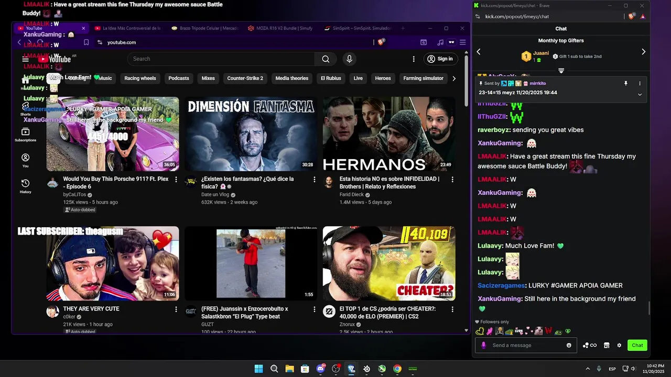Image resolution: width=671 pixels, height=377 pixels.
Task: Open Farid Dieck channel link
Action: point(352,194)
